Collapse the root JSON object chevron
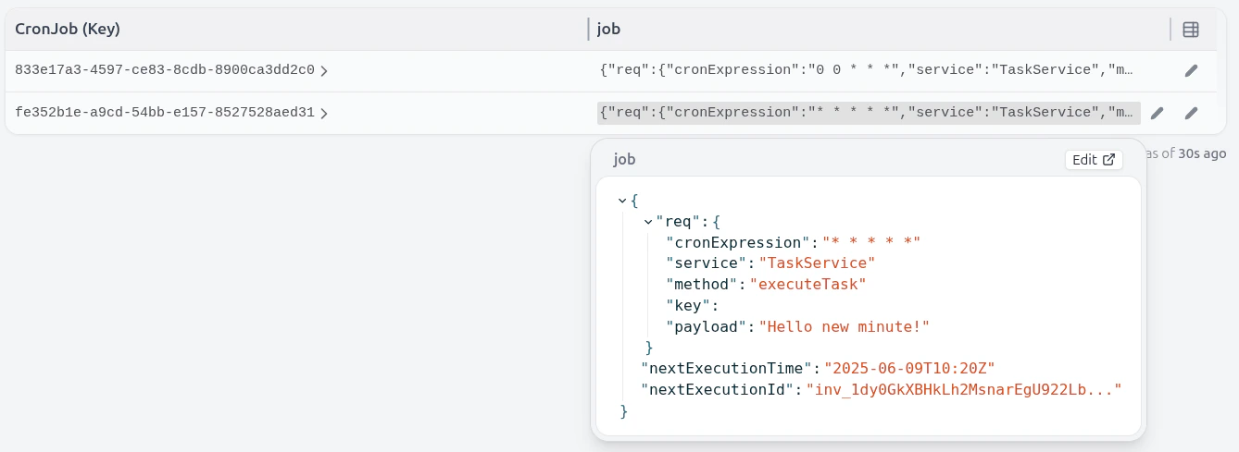 point(621,201)
